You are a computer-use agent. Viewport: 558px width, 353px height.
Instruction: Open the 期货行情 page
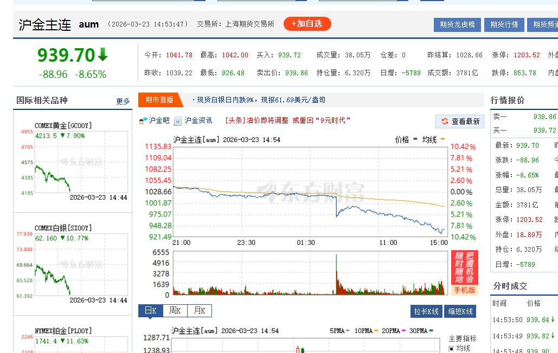(x=504, y=24)
